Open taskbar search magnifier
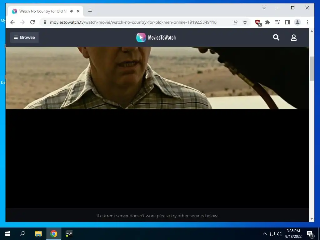Viewport: 320px width, 240px height. pyautogui.click(x=22, y=234)
